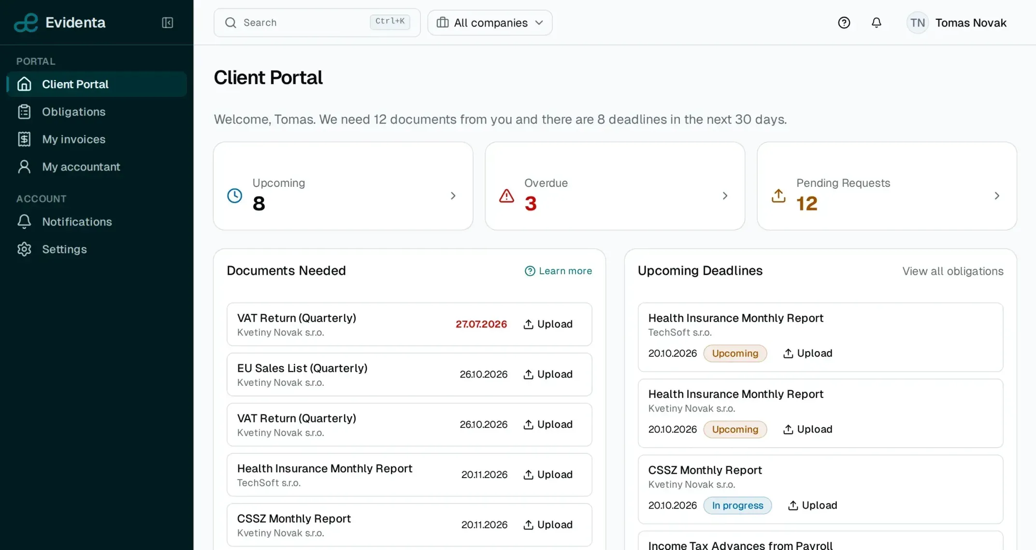Open Obligations in the sidebar
Image resolution: width=1036 pixels, height=550 pixels.
point(97,112)
